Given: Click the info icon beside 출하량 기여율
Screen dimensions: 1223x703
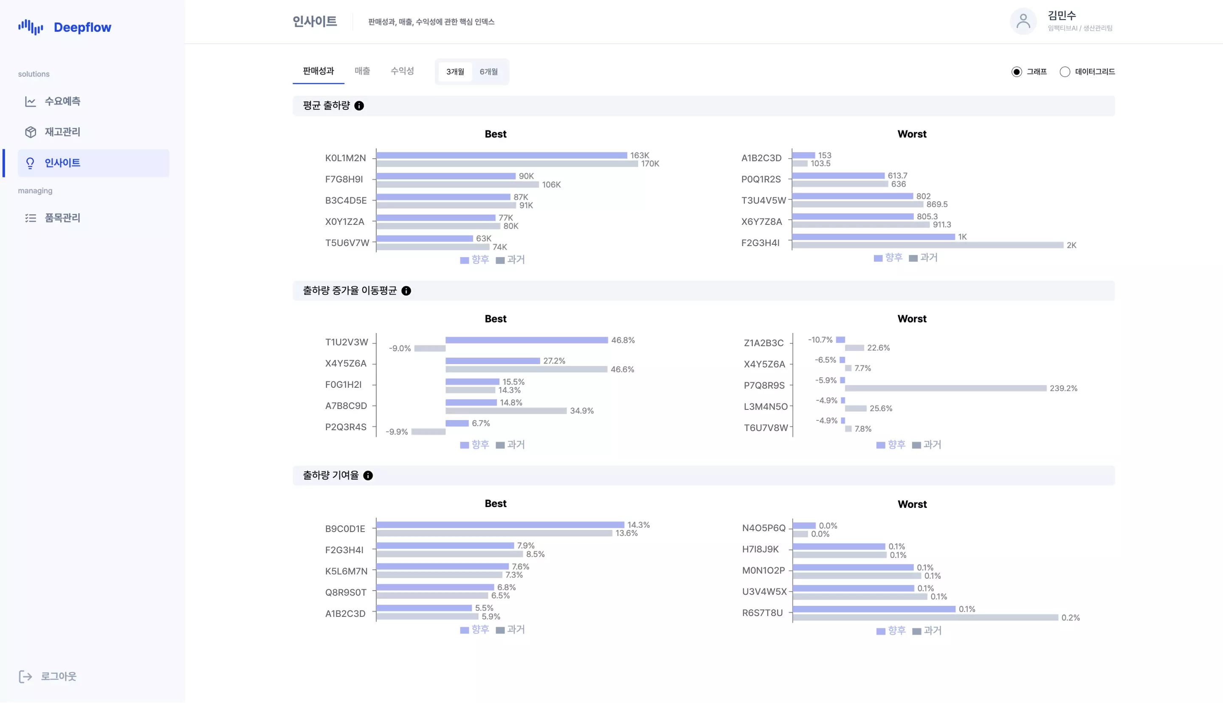Looking at the screenshot, I should [x=368, y=476].
